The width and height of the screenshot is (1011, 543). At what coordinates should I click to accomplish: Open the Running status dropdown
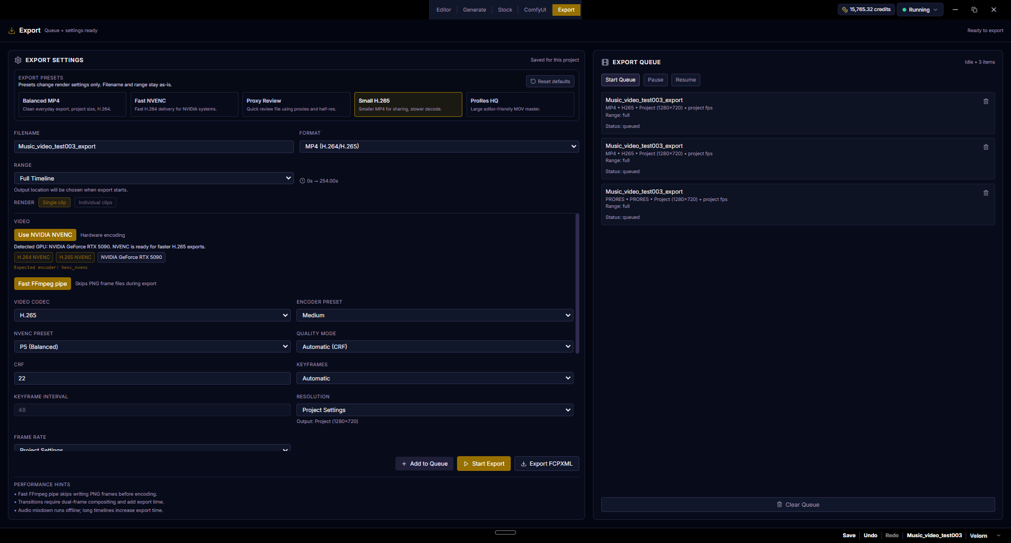pyautogui.click(x=919, y=9)
